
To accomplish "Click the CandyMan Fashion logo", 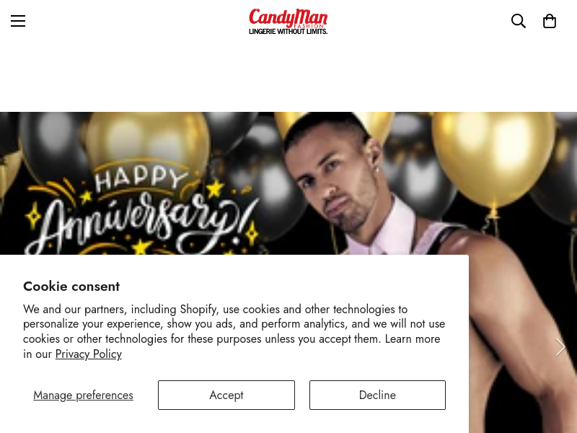I will point(288,22).
